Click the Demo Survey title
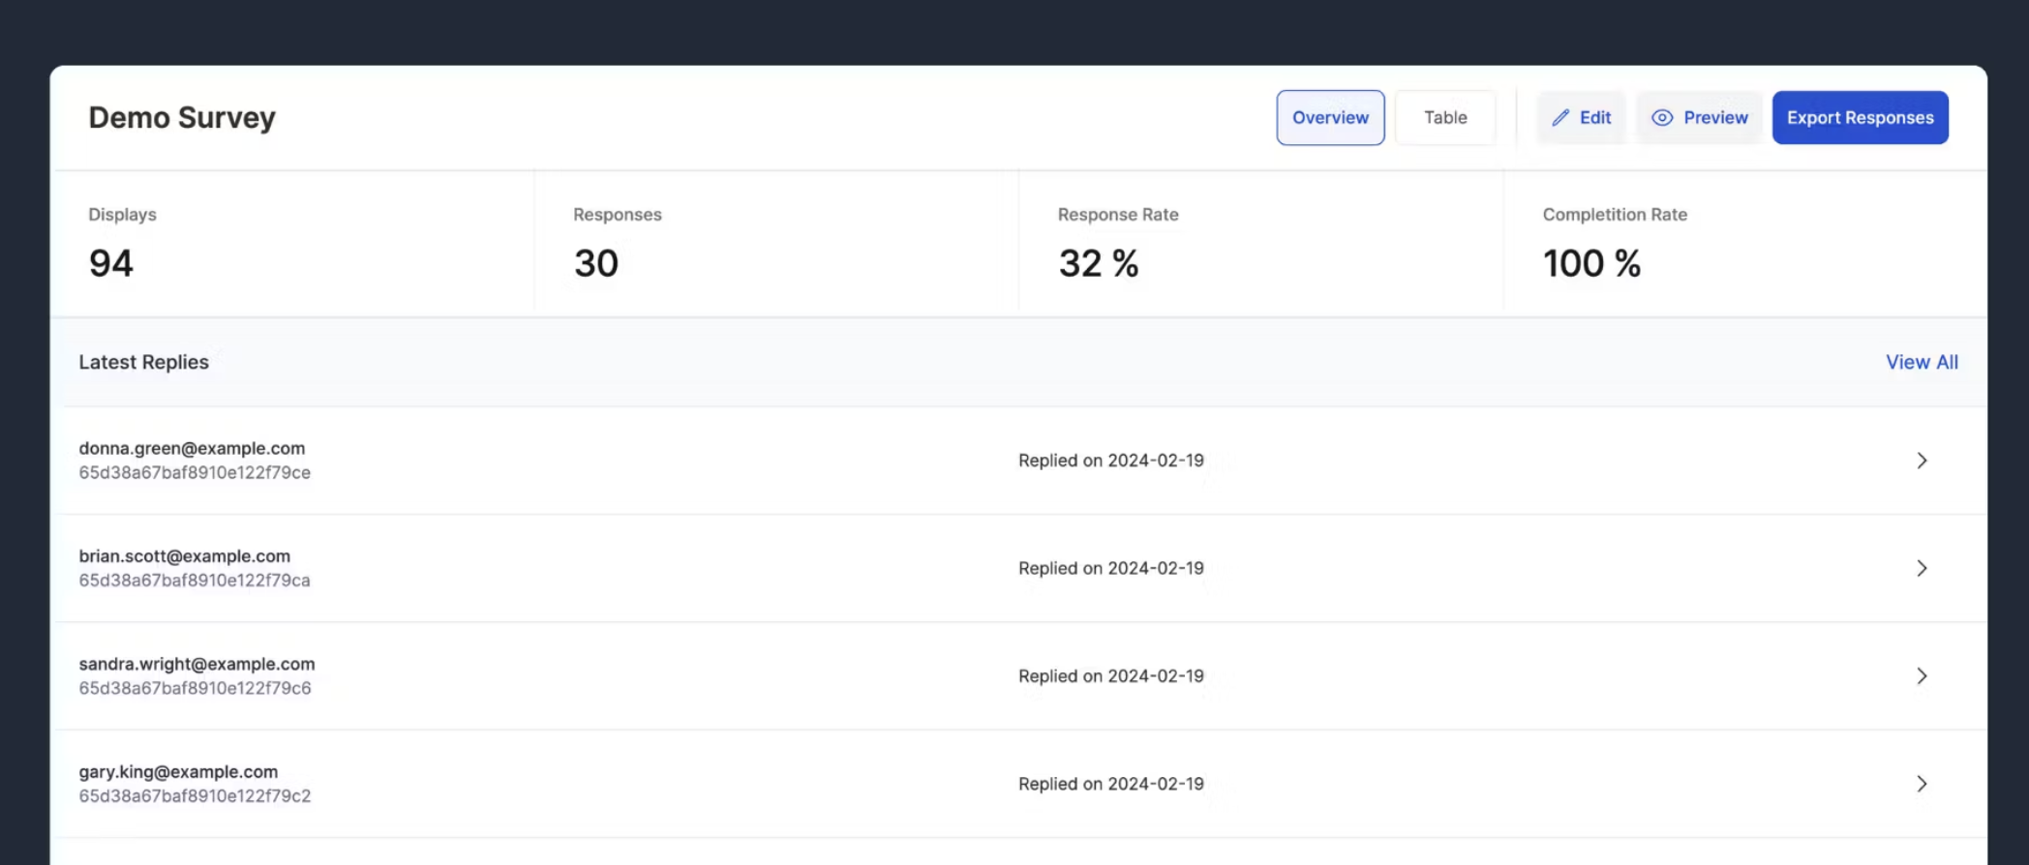Screen dimensions: 2029x865 pos(182,118)
